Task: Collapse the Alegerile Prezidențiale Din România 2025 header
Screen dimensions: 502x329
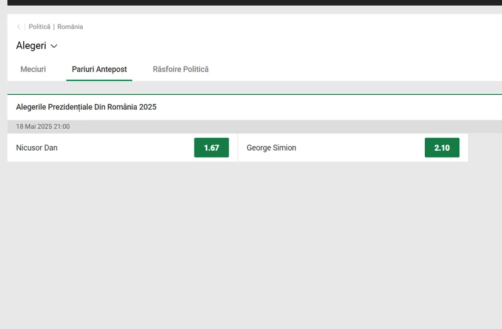Action: [x=87, y=107]
